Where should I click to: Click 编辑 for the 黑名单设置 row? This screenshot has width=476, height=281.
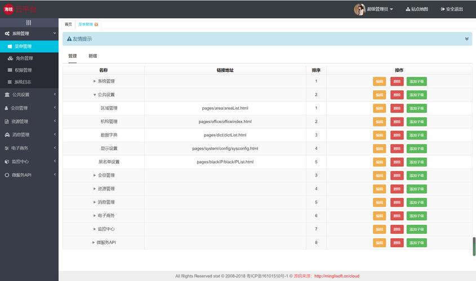point(380,162)
